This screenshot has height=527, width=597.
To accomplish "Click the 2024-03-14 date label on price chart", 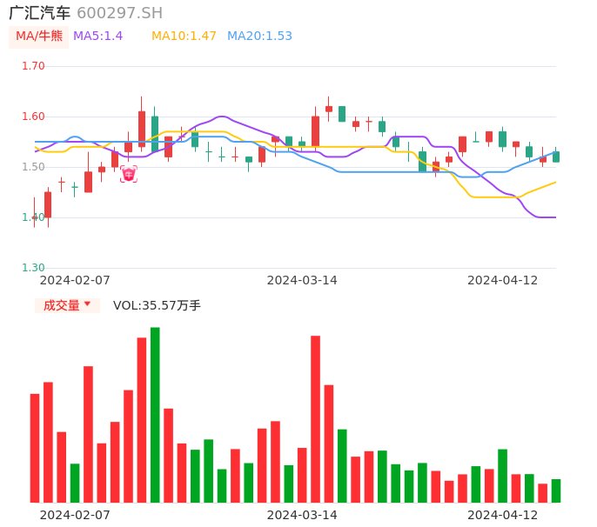I will click(302, 280).
